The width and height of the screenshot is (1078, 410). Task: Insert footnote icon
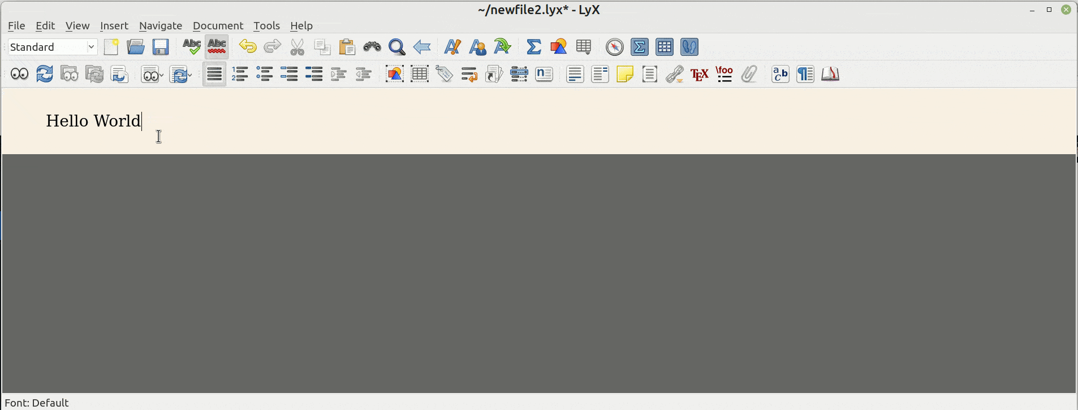click(x=575, y=74)
